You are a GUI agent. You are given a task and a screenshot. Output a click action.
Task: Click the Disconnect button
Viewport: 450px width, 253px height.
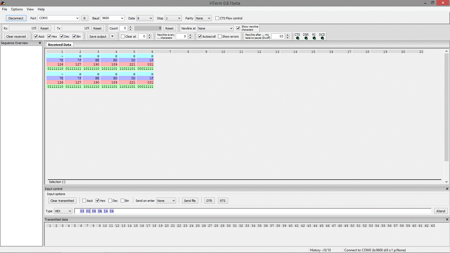(x=16, y=18)
